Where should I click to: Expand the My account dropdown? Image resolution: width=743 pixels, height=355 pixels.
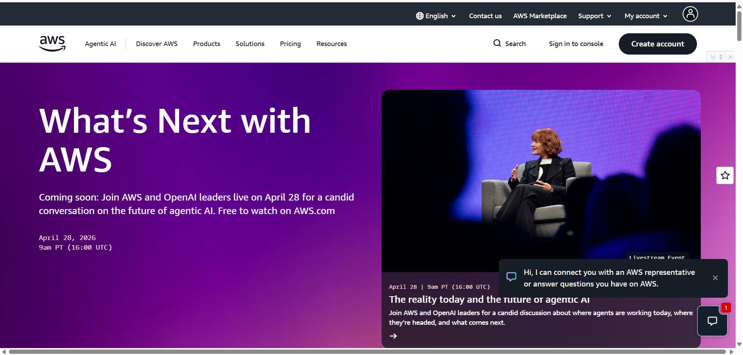tap(646, 16)
